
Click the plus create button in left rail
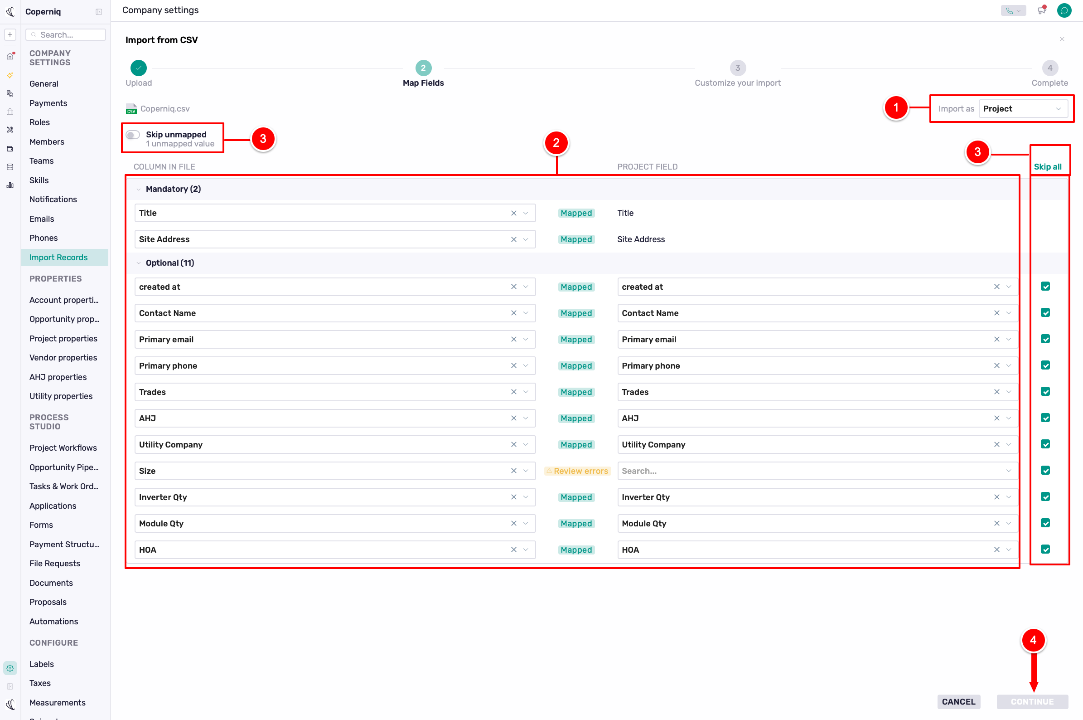10,34
